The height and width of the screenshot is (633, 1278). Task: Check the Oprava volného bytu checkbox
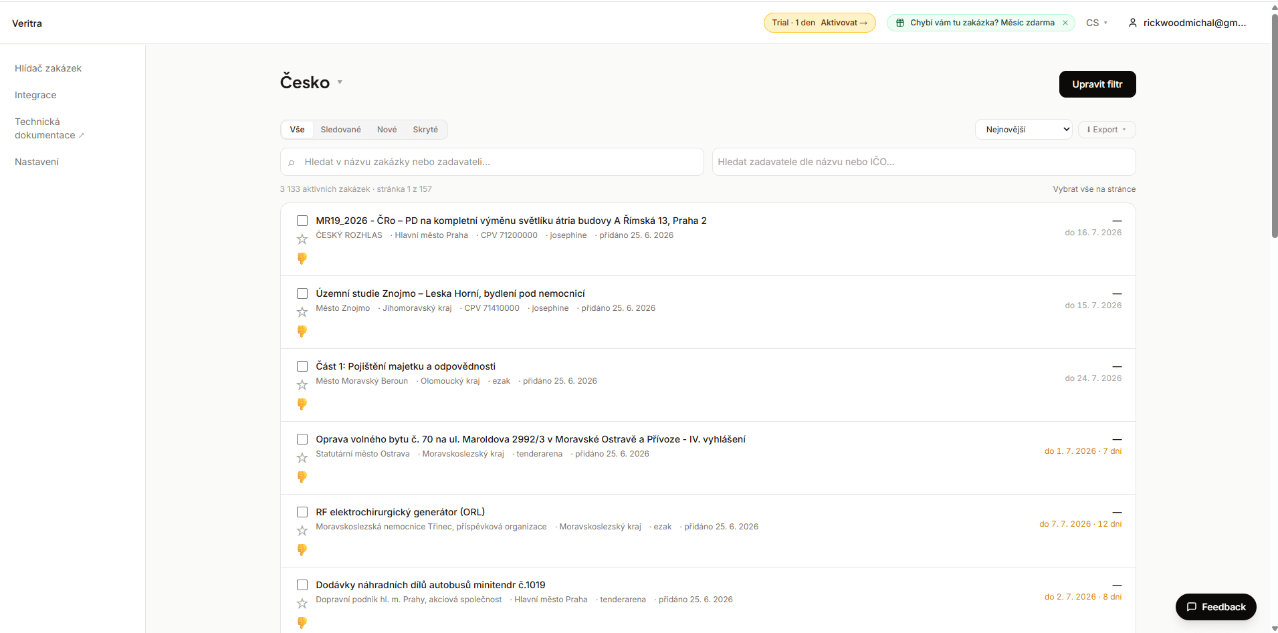coord(302,439)
